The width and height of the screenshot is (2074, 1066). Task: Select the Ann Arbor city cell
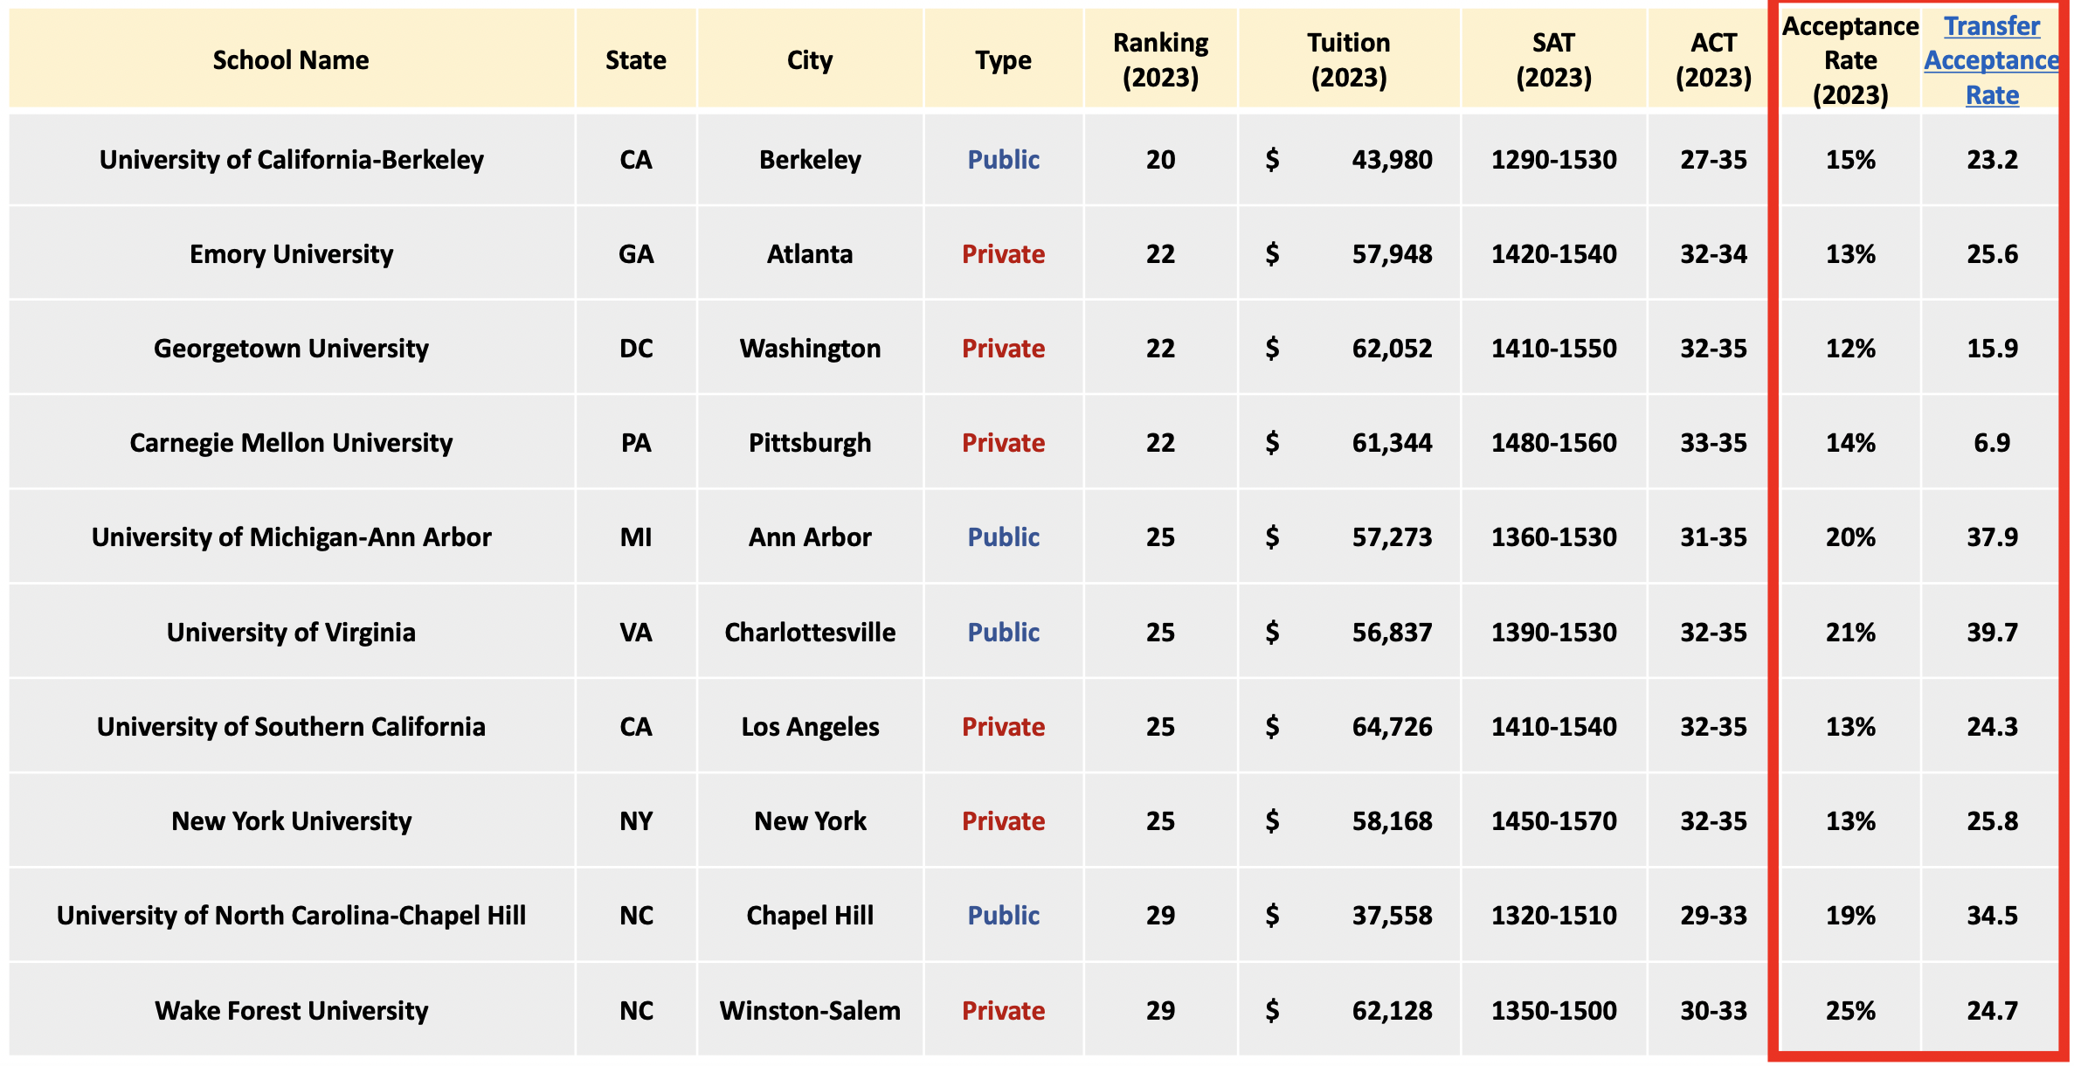810,537
